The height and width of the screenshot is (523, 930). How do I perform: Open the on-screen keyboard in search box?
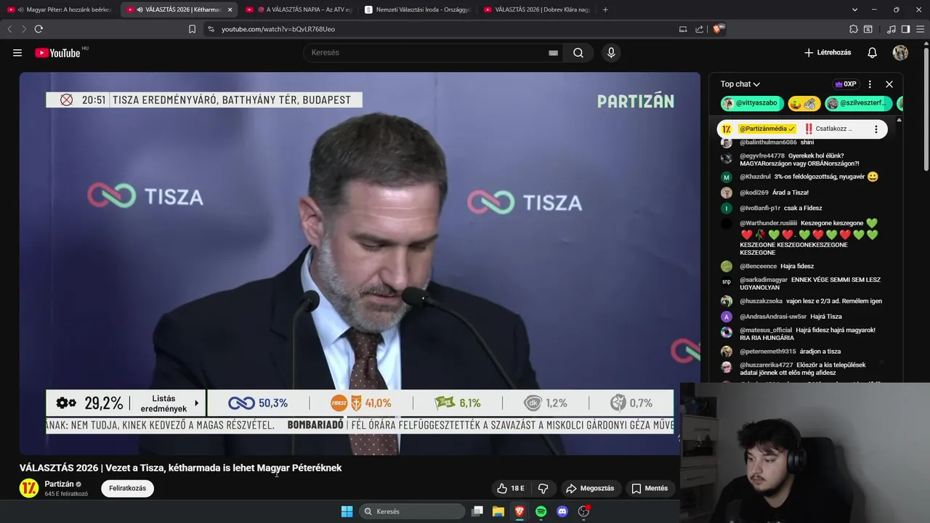coord(553,52)
